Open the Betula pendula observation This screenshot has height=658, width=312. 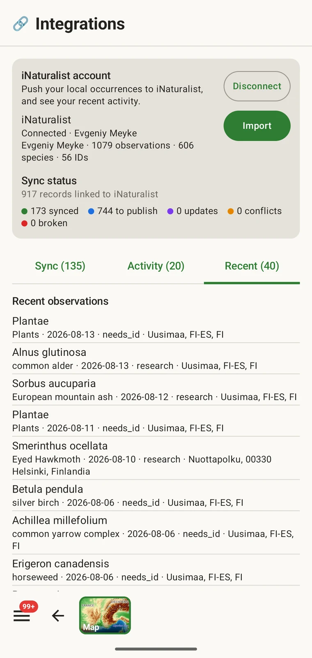[156, 495]
